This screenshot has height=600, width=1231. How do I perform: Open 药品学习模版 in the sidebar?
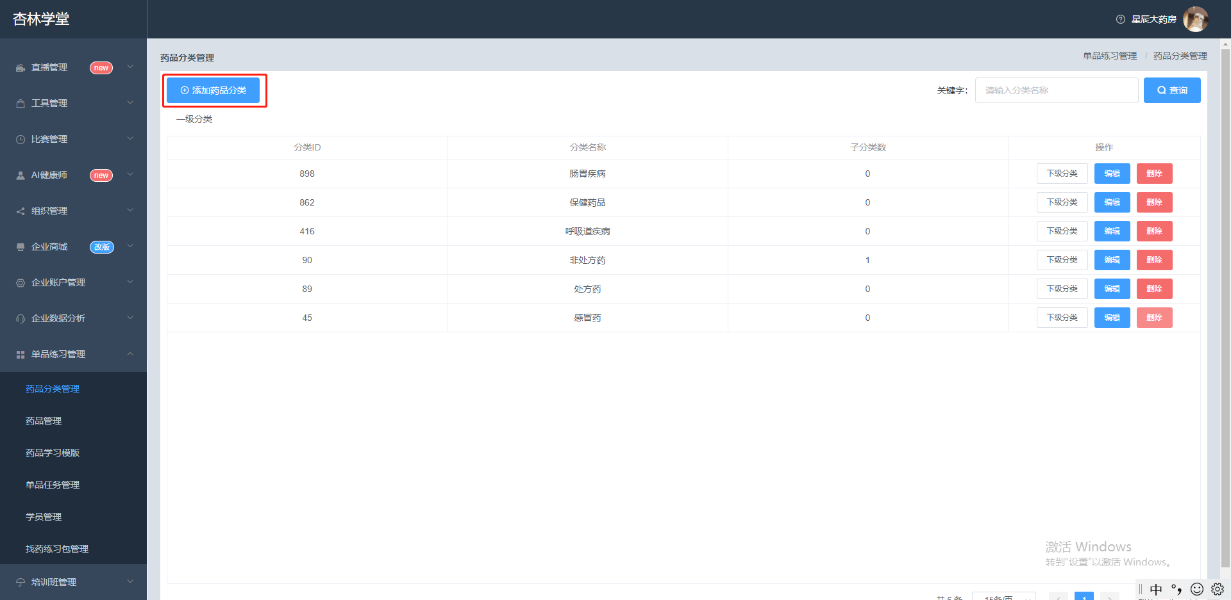pyautogui.click(x=53, y=453)
